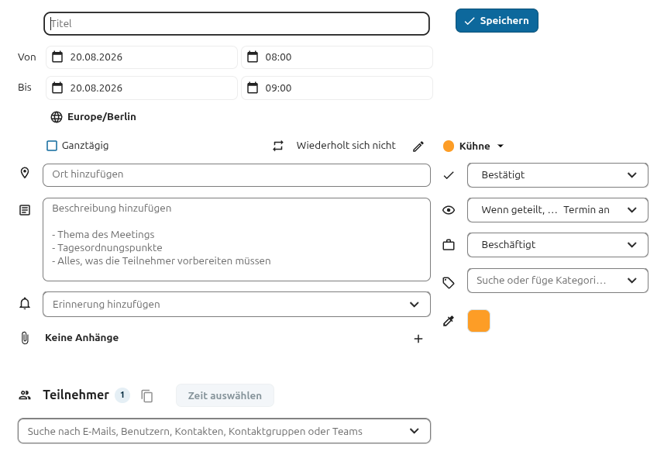The image size is (664, 462).
Task: Click the copy icon next to Teilnehmer
Action: tap(147, 396)
